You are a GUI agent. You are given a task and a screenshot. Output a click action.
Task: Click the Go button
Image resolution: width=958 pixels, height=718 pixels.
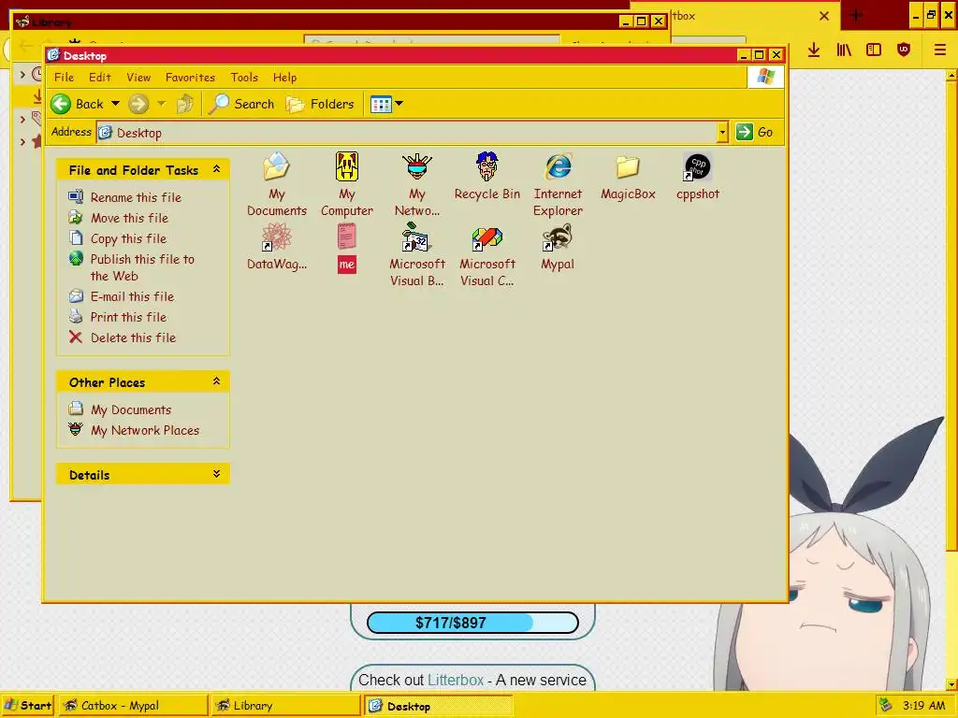755,132
